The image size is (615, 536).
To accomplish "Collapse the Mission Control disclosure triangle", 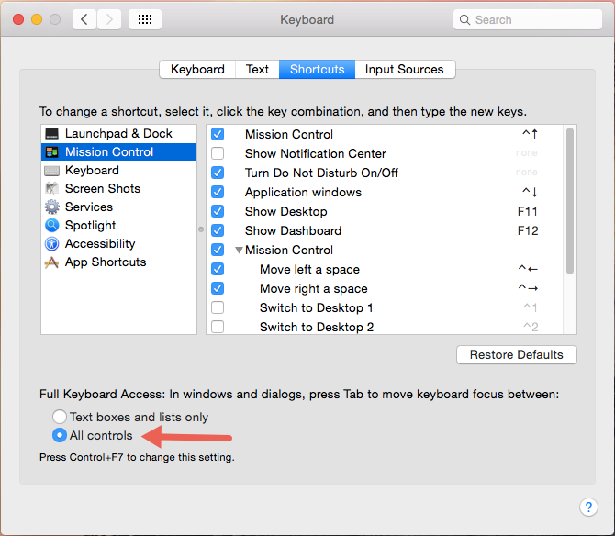I will pyautogui.click(x=239, y=250).
